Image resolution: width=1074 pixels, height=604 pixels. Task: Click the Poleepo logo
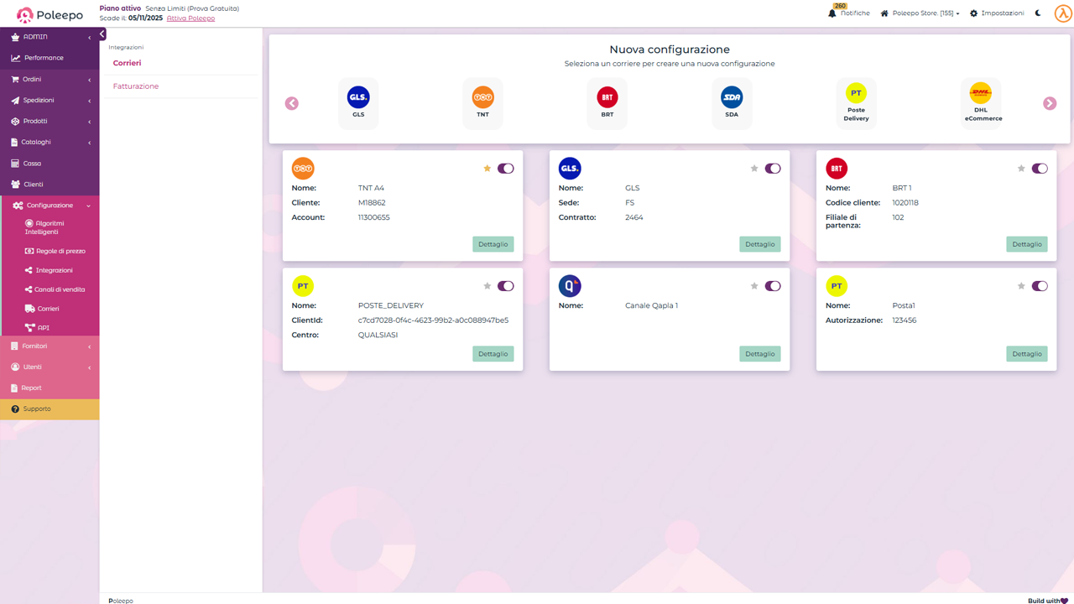tap(50, 14)
